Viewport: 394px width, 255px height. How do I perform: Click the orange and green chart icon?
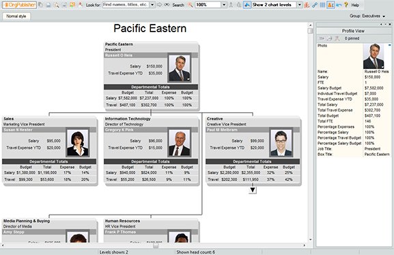[72, 5]
